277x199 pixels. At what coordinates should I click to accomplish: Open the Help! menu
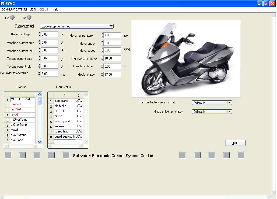click(56, 9)
